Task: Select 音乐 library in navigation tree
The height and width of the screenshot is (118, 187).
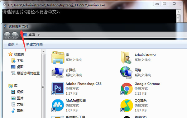Action: pos(20,111)
